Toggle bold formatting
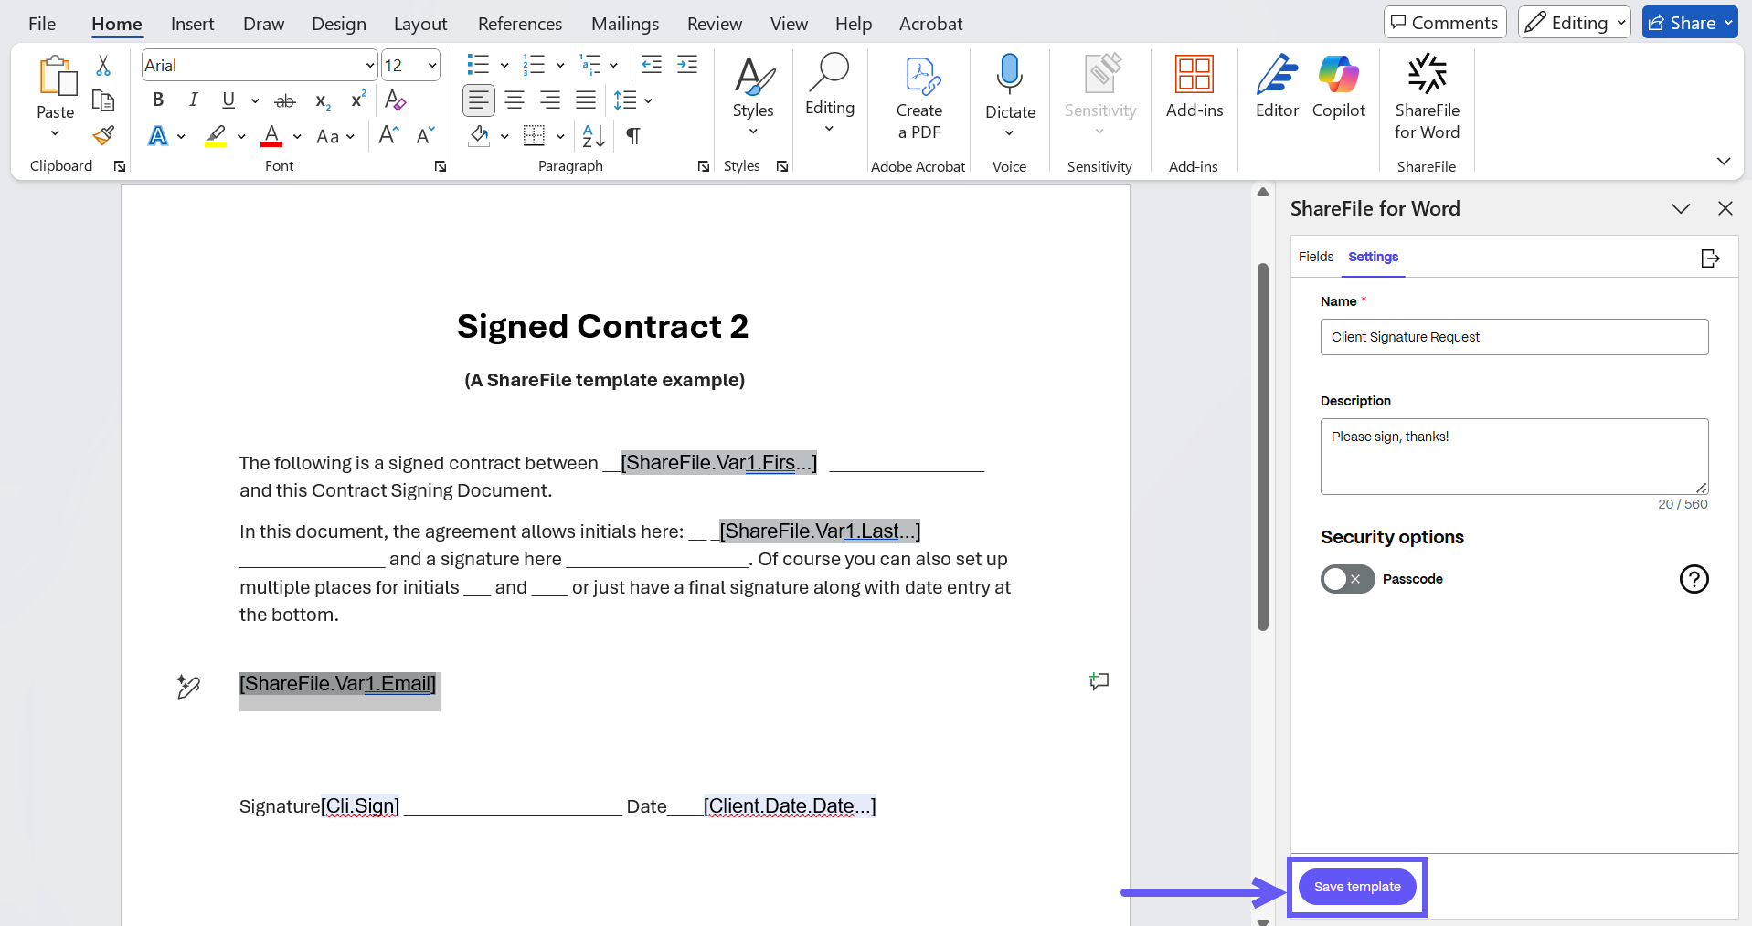The image size is (1752, 926). tap(158, 100)
